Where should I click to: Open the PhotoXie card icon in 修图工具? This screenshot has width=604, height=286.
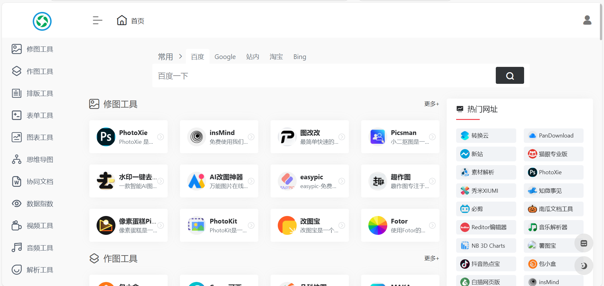[x=106, y=137]
